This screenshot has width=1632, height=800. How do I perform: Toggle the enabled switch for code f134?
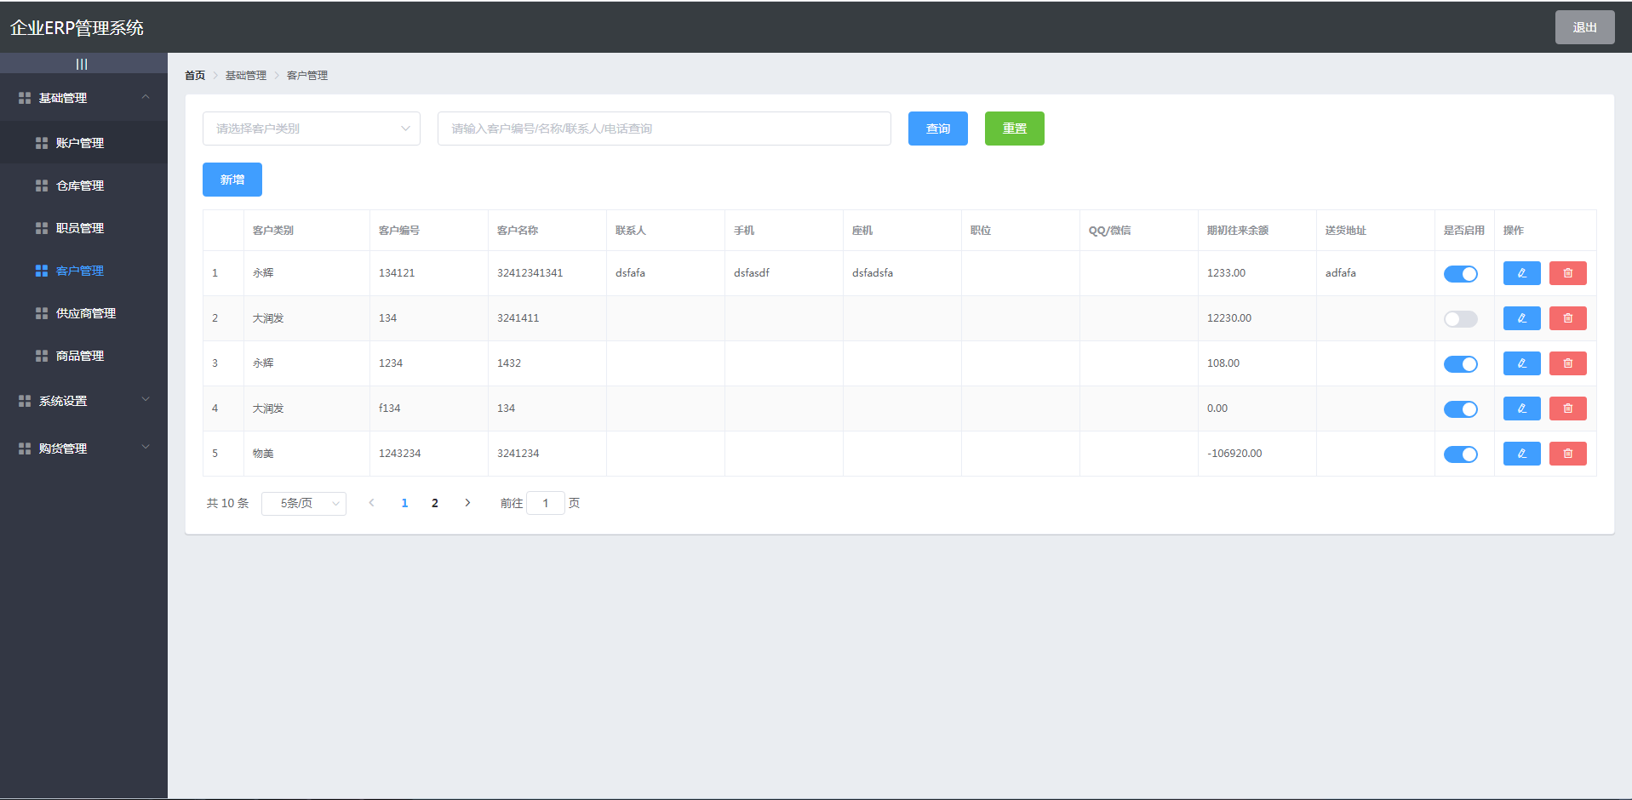(x=1460, y=409)
